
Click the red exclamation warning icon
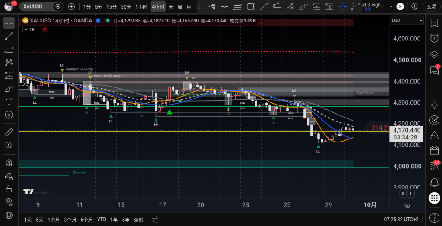45,30
